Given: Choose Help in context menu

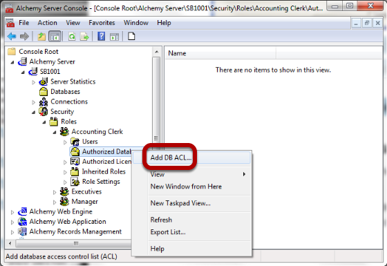Looking at the screenshot, I should click(192, 249).
